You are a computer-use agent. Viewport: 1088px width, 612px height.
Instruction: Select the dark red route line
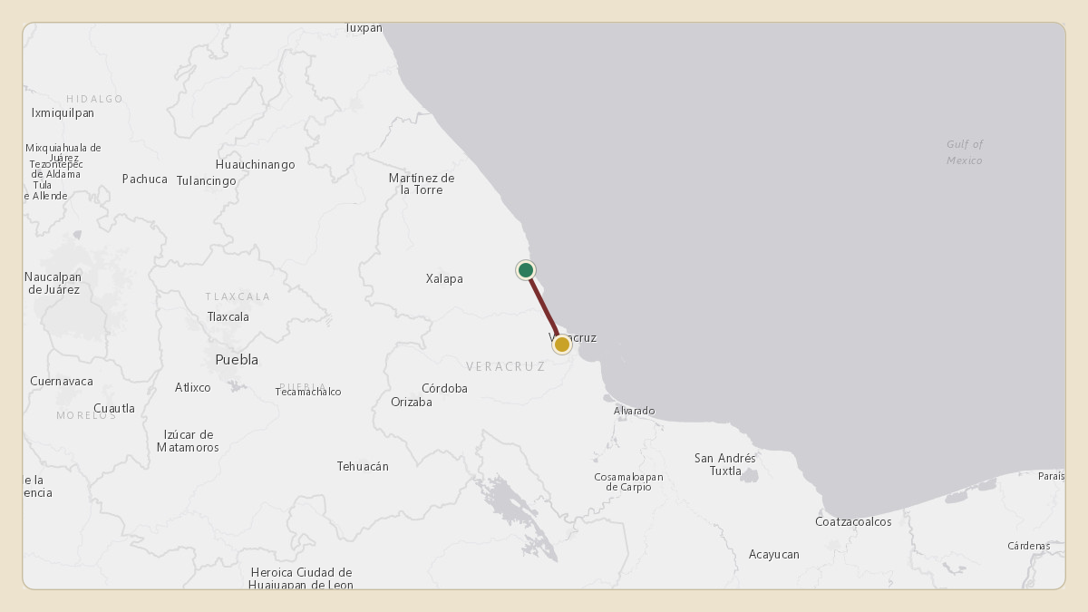click(x=544, y=307)
